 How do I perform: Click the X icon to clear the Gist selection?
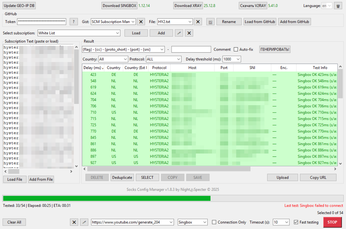(141, 22)
